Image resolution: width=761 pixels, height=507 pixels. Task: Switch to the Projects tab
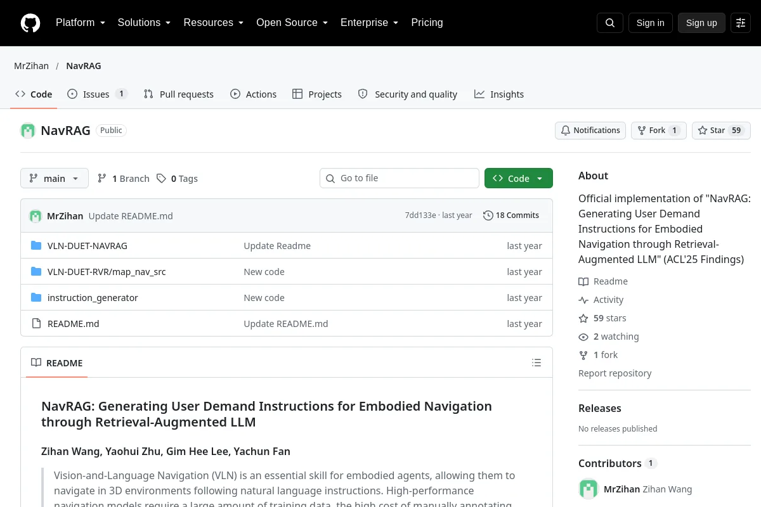[x=317, y=94]
